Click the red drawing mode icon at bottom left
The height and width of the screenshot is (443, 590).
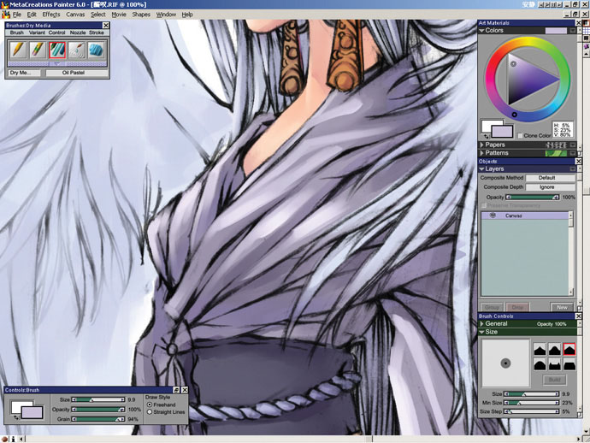pyautogui.click(x=4, y=440)
